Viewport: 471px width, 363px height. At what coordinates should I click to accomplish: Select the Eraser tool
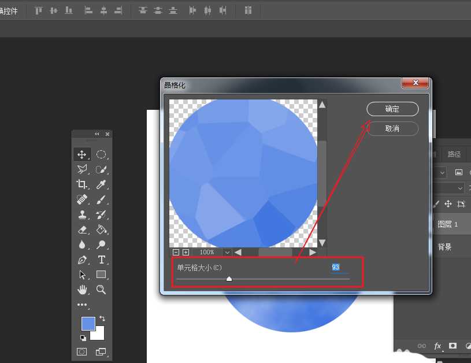pos(82,229)
